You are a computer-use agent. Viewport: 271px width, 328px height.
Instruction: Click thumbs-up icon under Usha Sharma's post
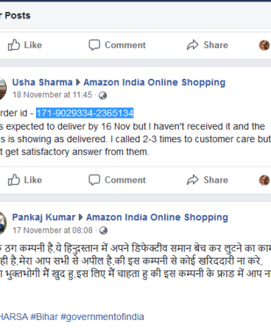click(x=14, y=180)
